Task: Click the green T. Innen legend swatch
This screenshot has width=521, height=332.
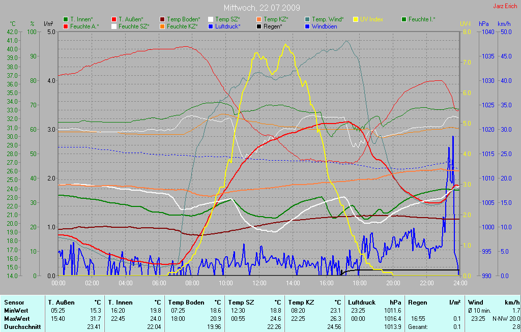Action: click(66, 19)
